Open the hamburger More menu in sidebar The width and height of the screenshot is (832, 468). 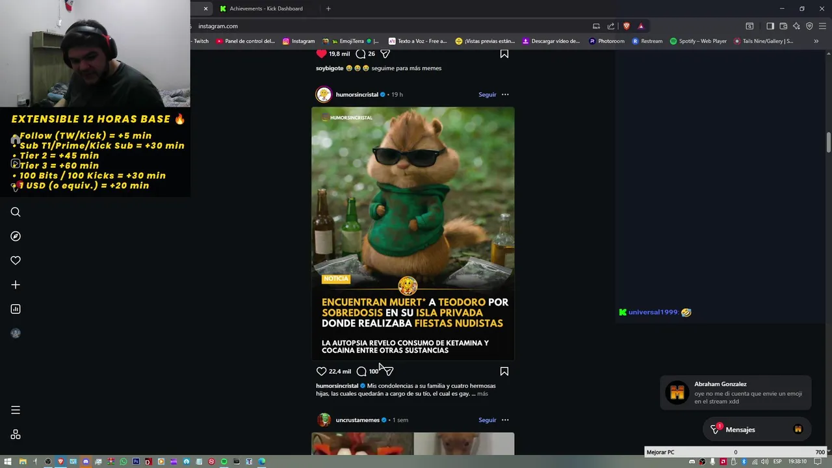[x=16, y=410]
